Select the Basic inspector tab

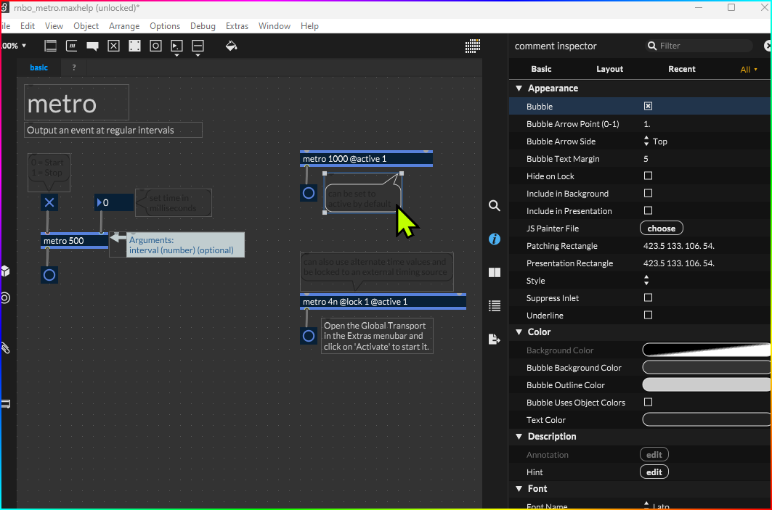(x=541, y=70)
